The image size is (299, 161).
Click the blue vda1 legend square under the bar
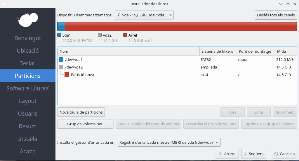click(x=59, y=35)
